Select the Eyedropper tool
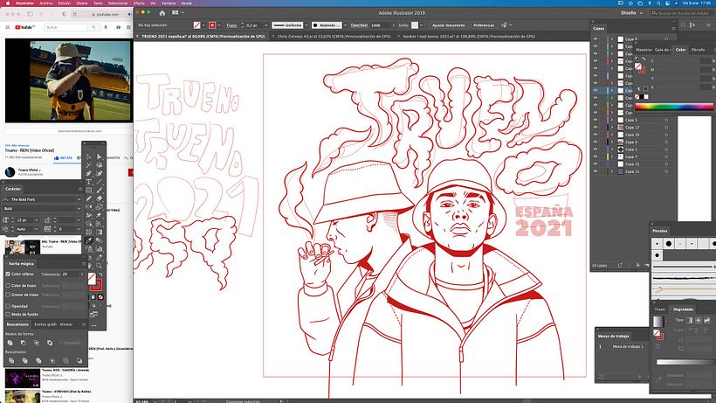The width and height of the screenshot is (716, 403). (x=88, y=240)
